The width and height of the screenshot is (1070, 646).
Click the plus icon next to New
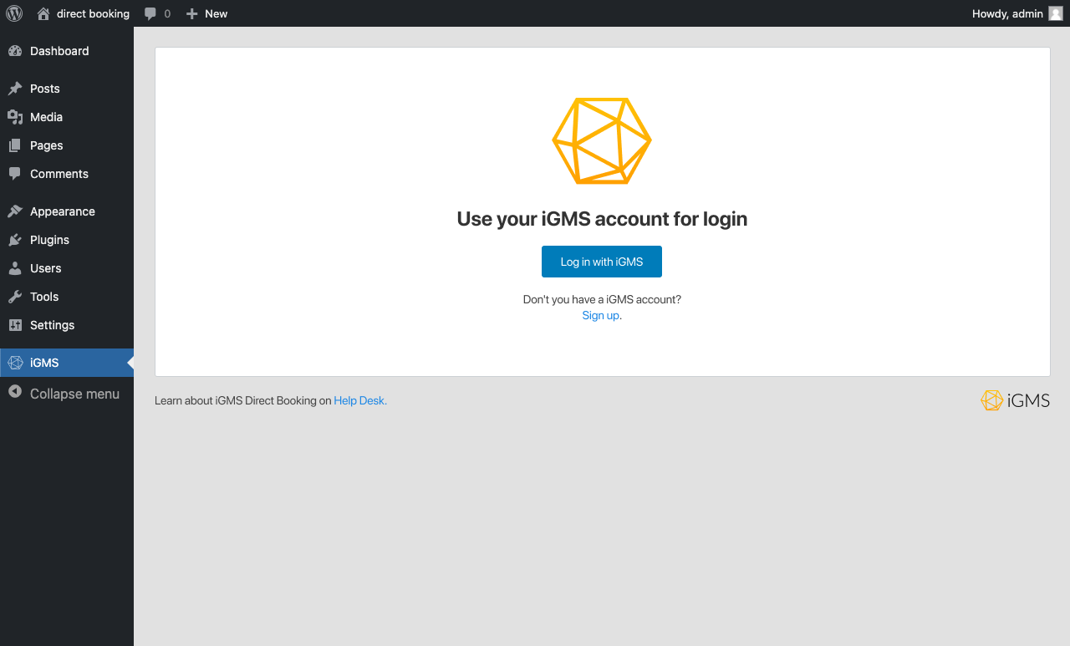tap(191, 13)
